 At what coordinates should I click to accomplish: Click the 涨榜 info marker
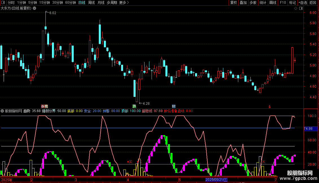(44, 106)
